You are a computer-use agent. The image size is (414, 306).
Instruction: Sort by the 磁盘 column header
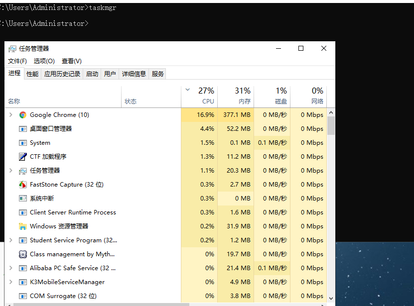(x=272, y=97)
